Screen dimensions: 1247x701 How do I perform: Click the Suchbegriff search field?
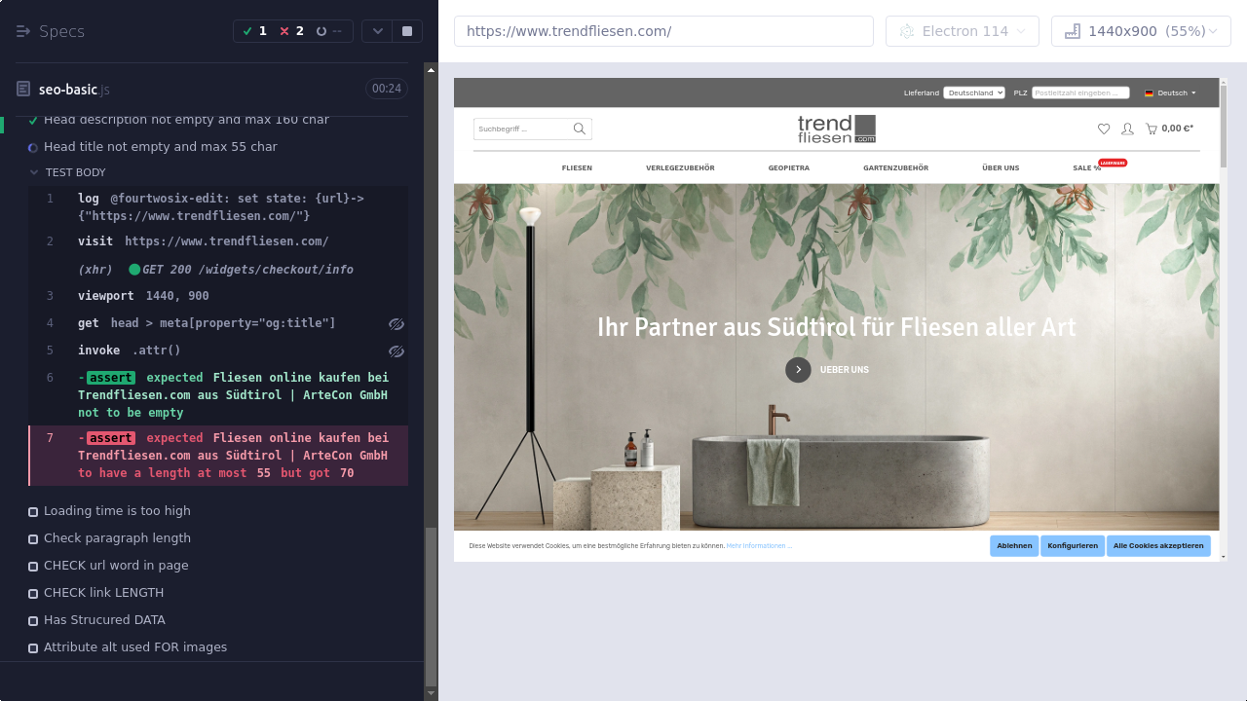pyautogui.click(x=521, y=129)
